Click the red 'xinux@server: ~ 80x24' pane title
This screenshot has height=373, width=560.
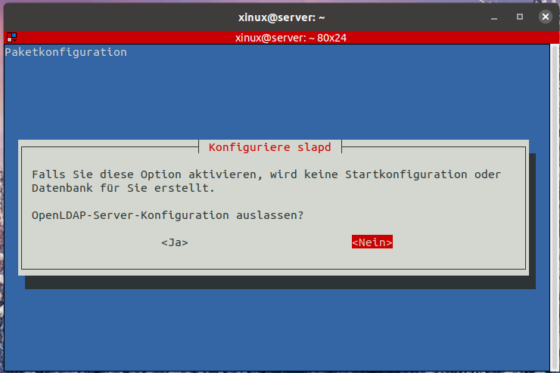click(291, 38)
